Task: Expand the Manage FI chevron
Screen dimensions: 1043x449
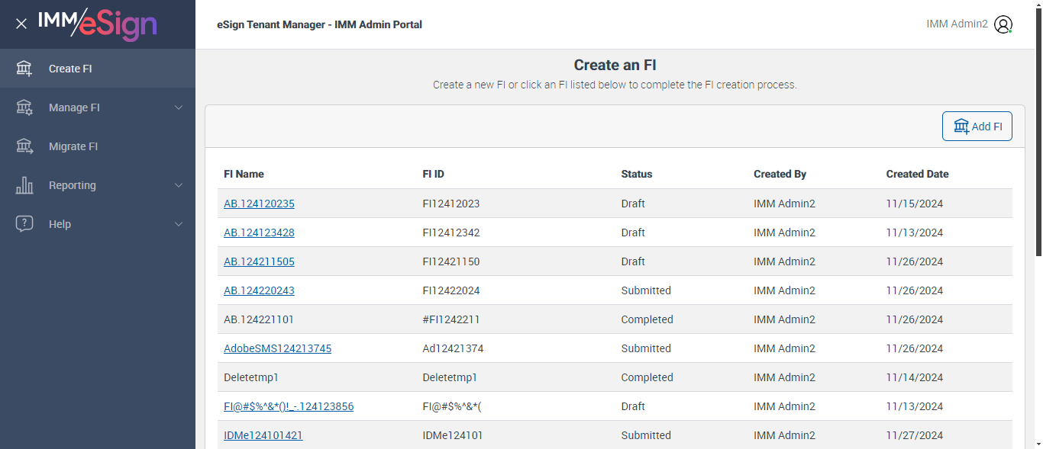Action: click(179, 107)
